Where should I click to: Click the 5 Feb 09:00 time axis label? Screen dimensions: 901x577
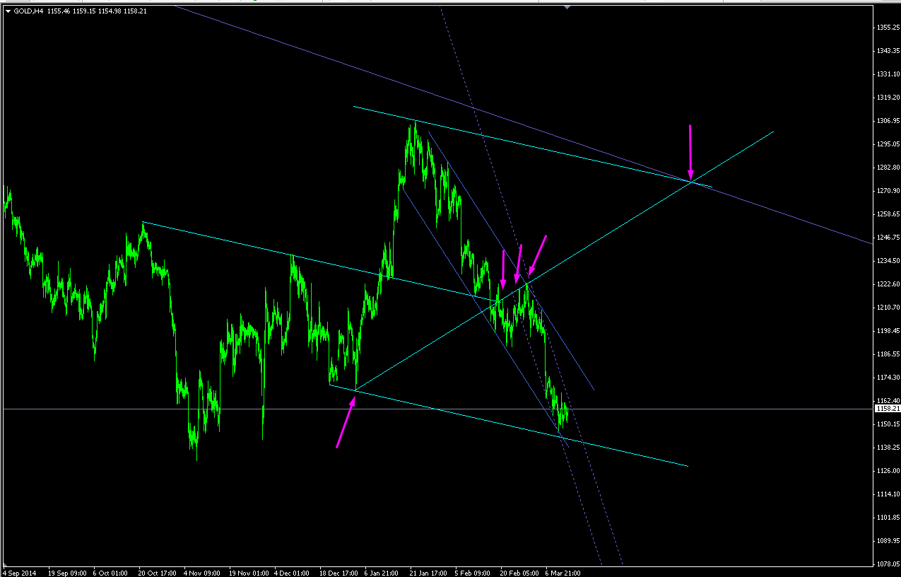pyautogui.click(x=473, y=573)
